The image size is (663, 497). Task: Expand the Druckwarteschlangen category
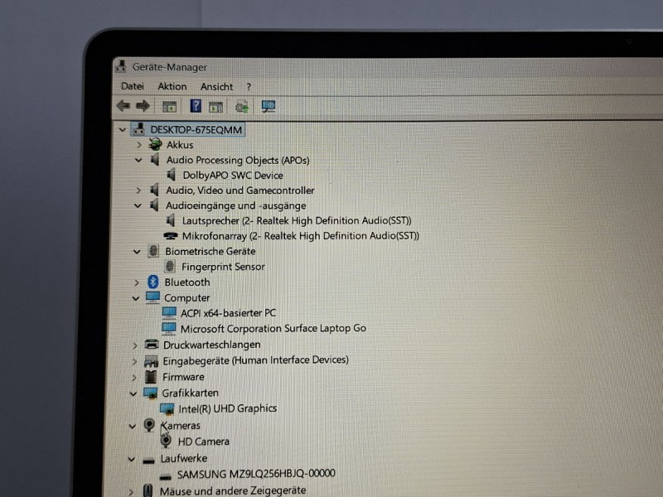coord(135,345)
